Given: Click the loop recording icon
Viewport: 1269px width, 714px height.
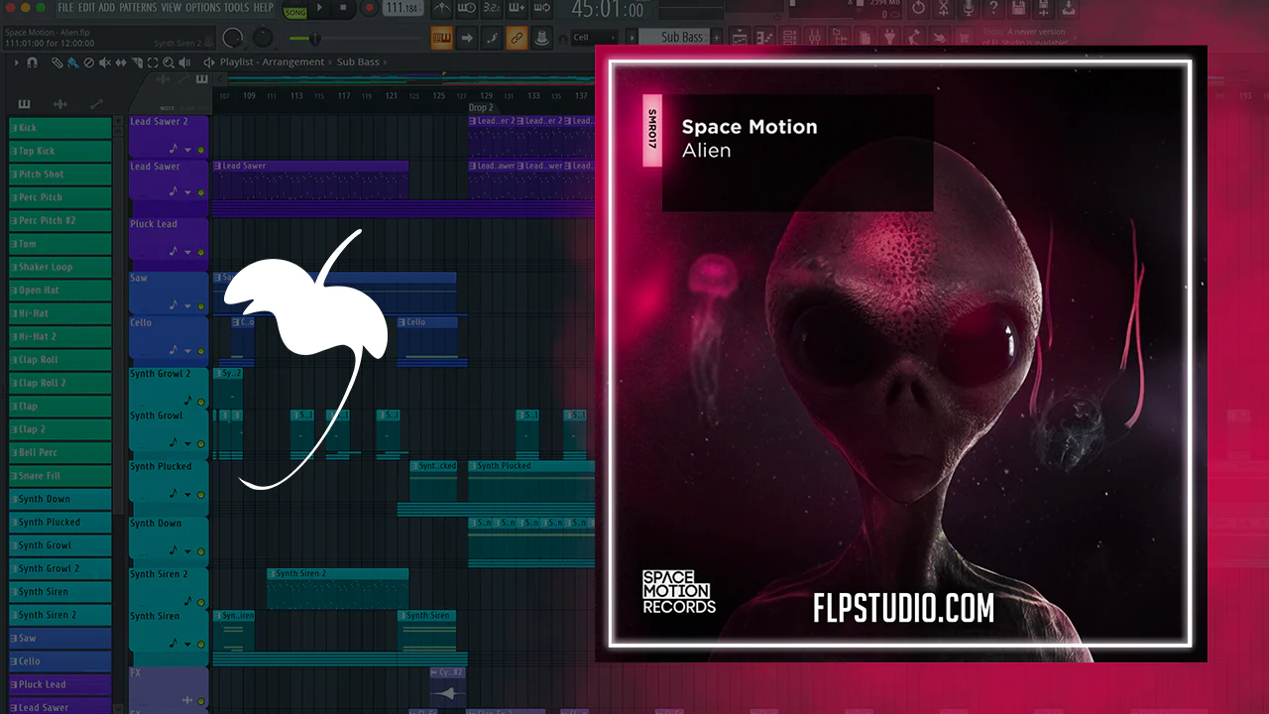Looking at the screenshot, I should [541, 9].
